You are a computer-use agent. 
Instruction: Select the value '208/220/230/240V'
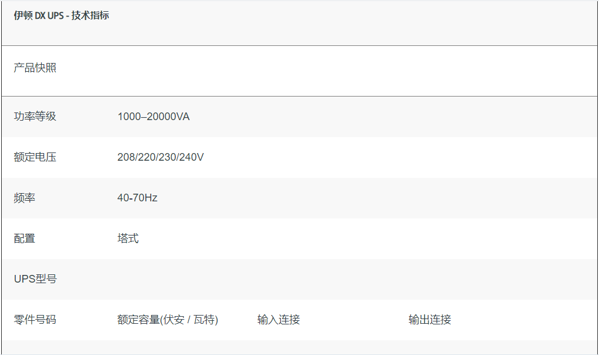(161, 157)
